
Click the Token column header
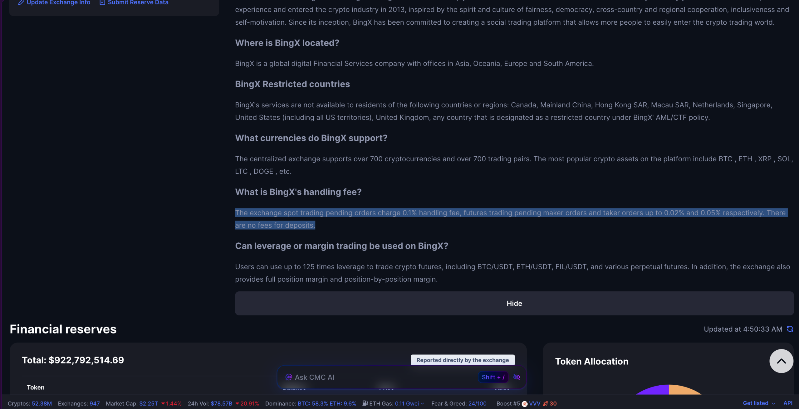pyautogui.click(x=36, y=387)
